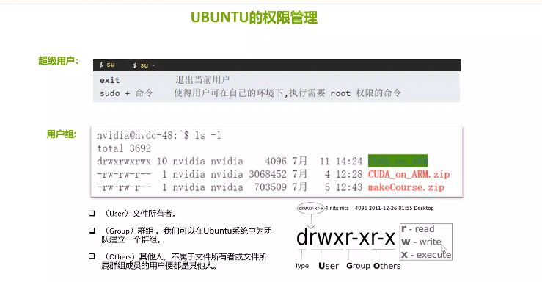Click the slide title UBUNTU的权限管理
Image resolution: width=542 pixels, height=282 pixels.
coord(254,18)
